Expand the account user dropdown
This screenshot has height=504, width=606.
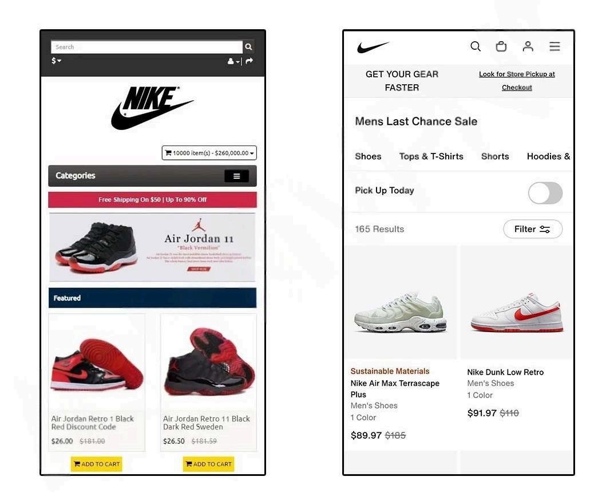233,61
